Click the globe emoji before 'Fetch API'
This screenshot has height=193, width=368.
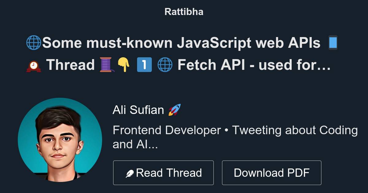[x=165, y=65]
